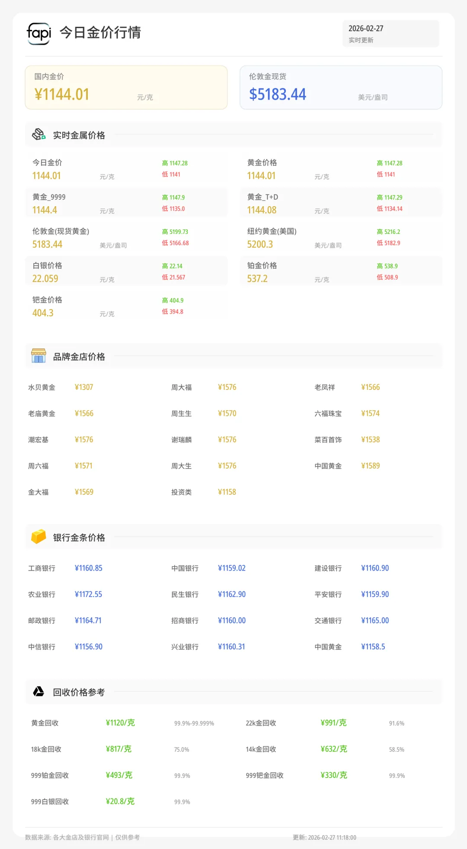Image resolution: width=467 pixels, height=849 pixels.
Task: Click 菜百首饰 price ¥1538
Action: point(371,440)
